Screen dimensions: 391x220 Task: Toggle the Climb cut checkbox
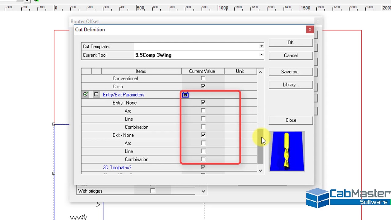203,86
